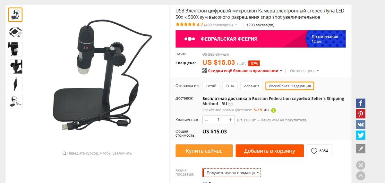The height and width of the screenshot is (183, 385).
Task: Click the Купить сейчас button
Action: click(x=204, y=151)
